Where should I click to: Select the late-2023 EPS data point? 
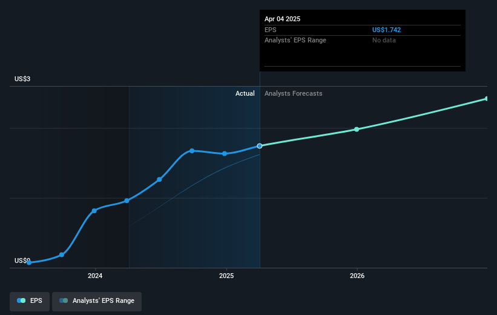point(62,255)
